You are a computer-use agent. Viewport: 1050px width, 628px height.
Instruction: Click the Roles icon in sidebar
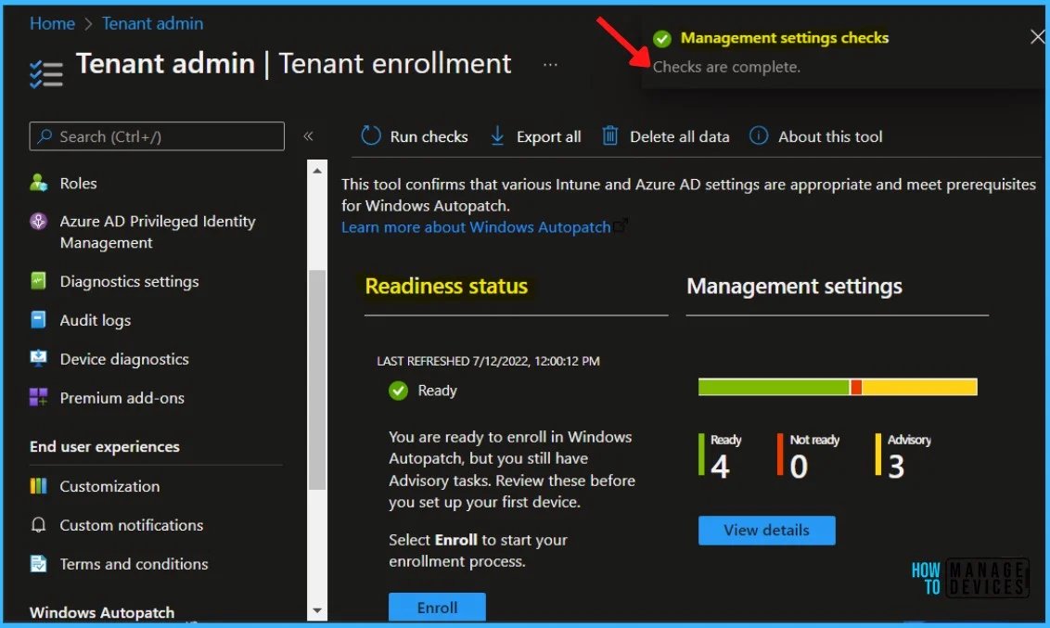pyautogui.click(x=39, y=183)
